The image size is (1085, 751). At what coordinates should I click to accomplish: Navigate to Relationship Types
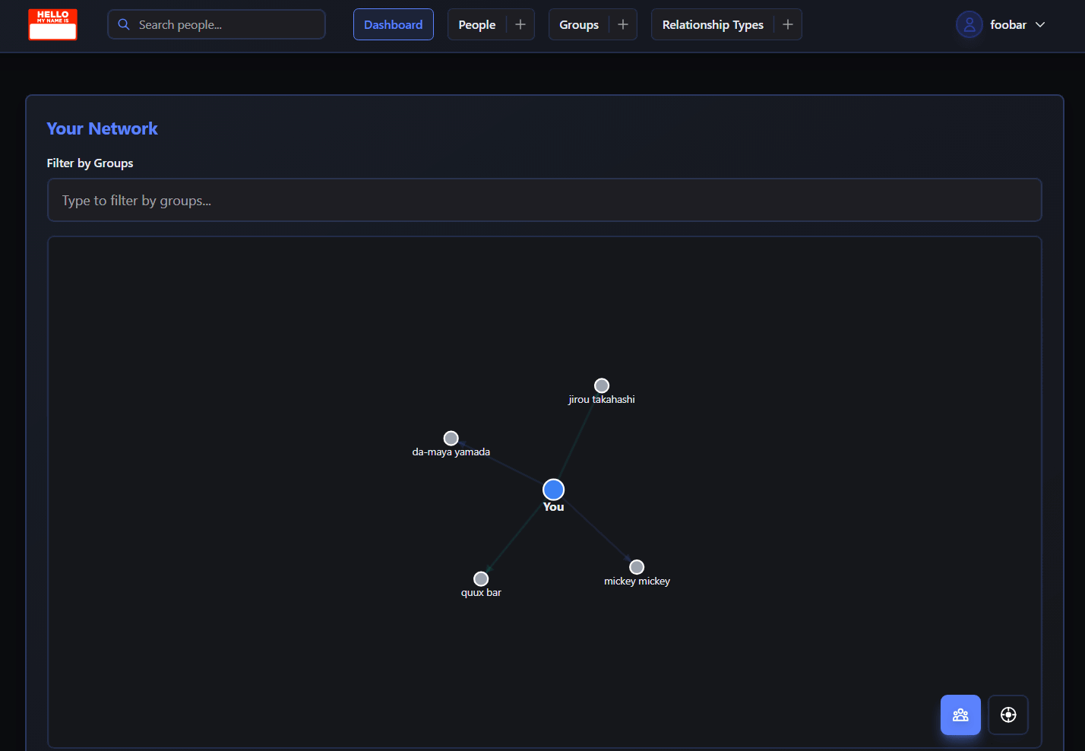tap(712, 24)
